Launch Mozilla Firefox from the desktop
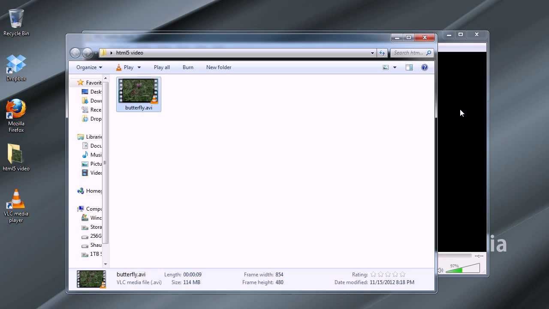This screenshot has width=549, height=309. point(16,116)
